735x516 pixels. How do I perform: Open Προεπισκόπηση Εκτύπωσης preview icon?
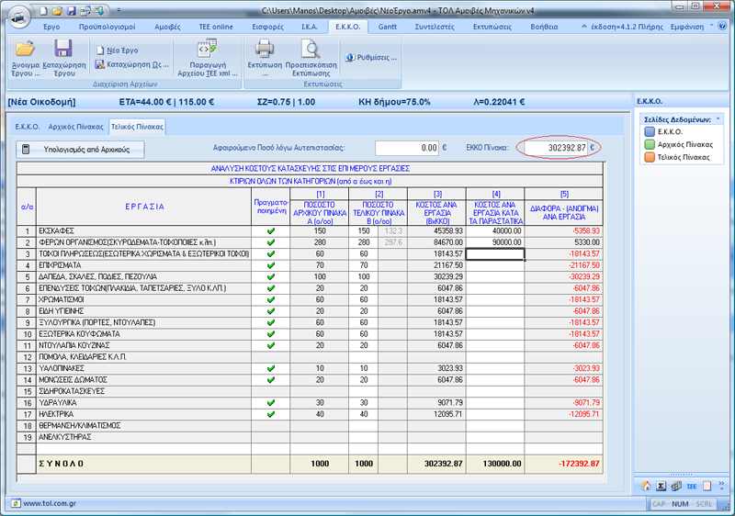(311, 49)
